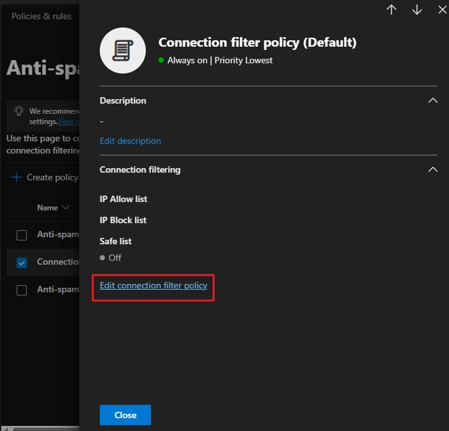Select the IP Allow list label
The width and height of the screenshot is (449, 431).
(123, 199)
